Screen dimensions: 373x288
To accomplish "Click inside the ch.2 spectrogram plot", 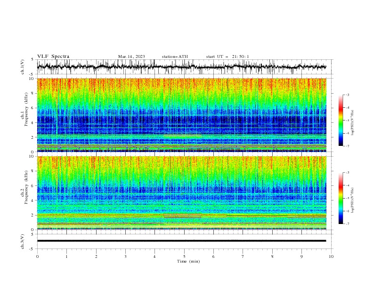I will pyautogui.click(x=182, y=193).
